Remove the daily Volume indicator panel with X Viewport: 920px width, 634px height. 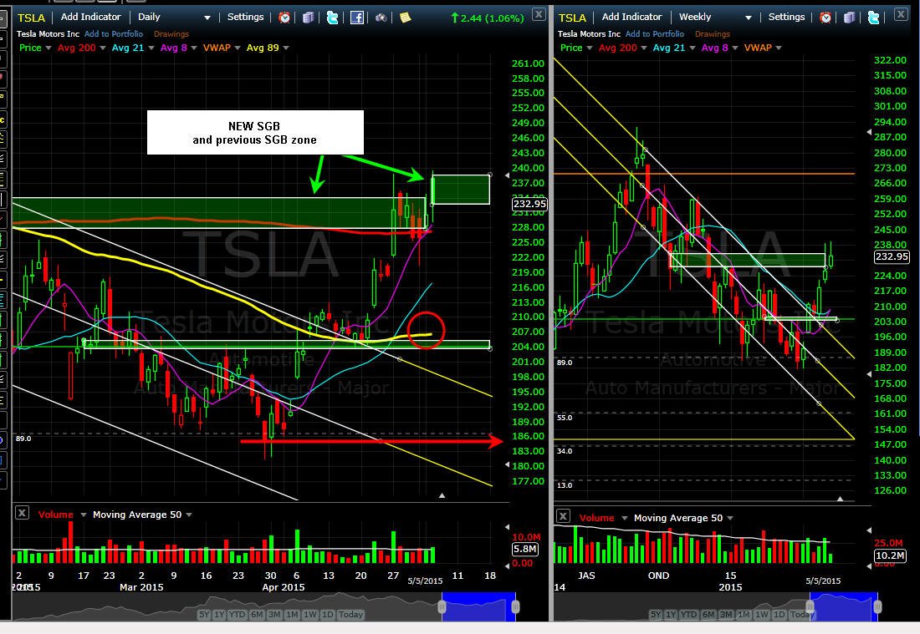[x=22, y=513]
